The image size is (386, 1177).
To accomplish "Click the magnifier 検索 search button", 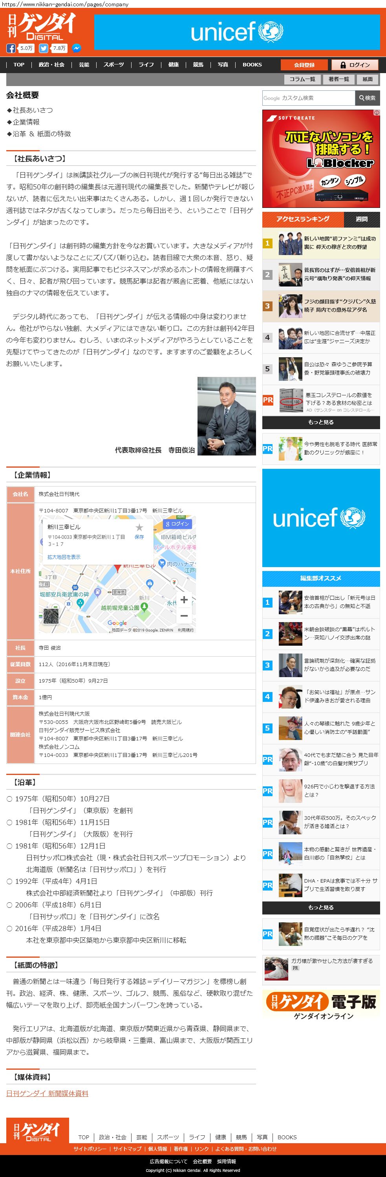I will click(x=367, y=98).
